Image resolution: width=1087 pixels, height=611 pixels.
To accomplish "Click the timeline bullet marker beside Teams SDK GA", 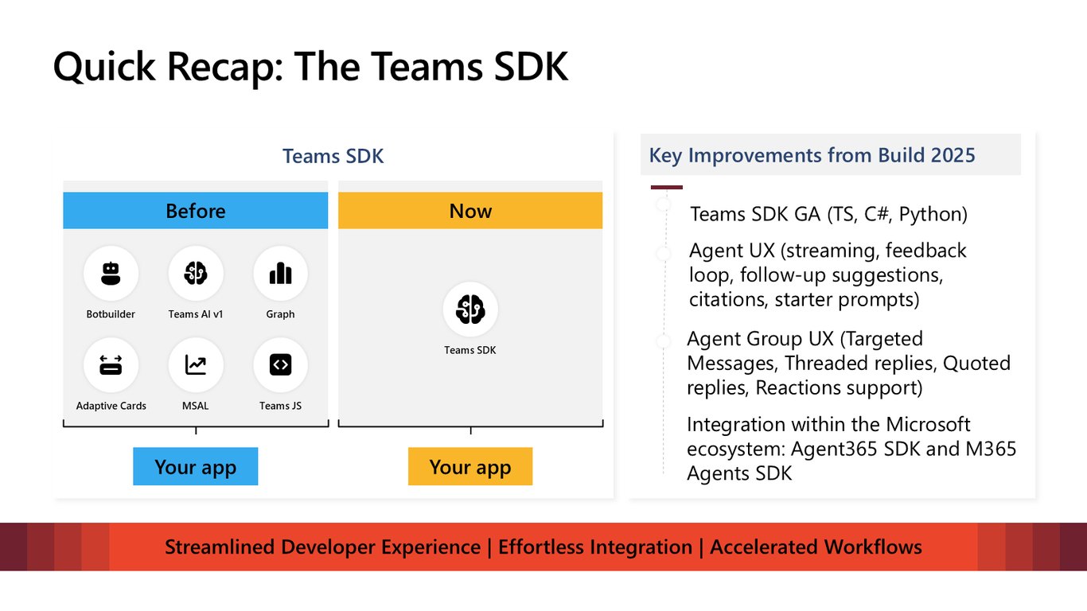I will coord(664,205).
